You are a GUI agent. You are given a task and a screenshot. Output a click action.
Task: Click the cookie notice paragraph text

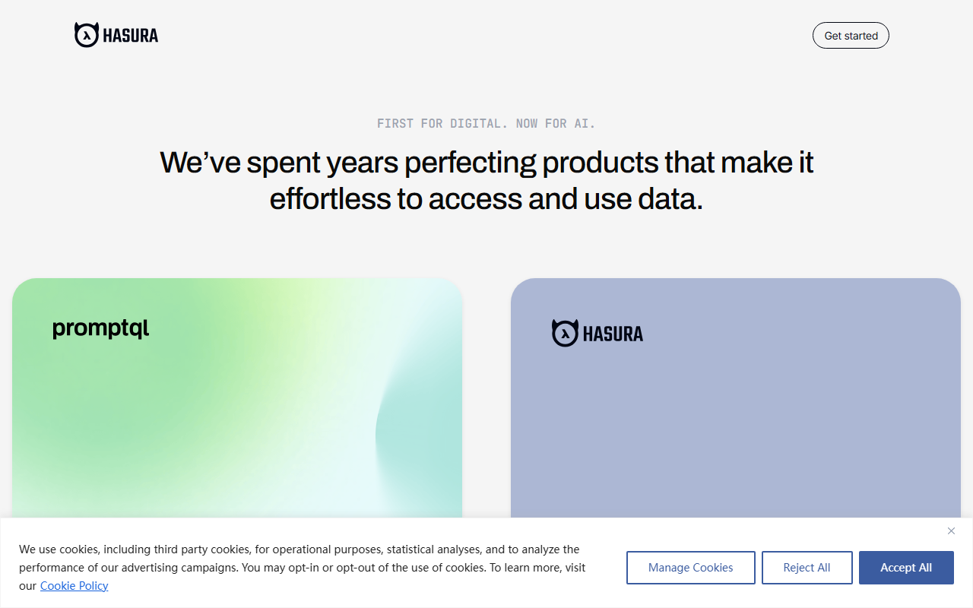[x=303, y=568]
